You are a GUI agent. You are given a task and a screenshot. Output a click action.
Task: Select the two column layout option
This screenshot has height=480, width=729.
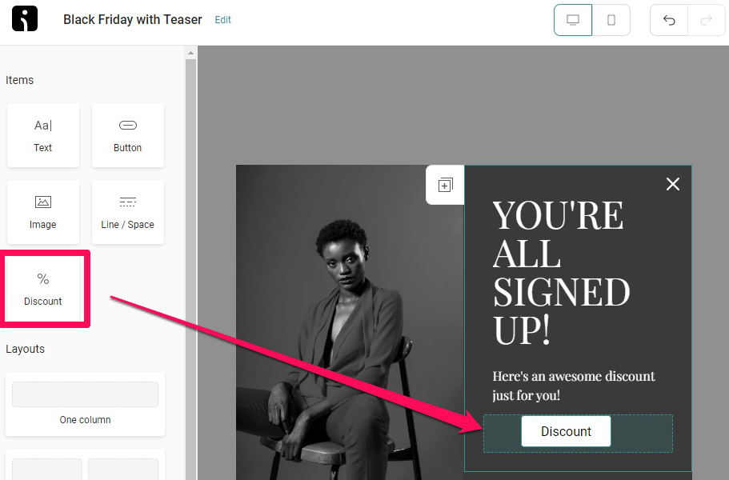pos(85,465)
